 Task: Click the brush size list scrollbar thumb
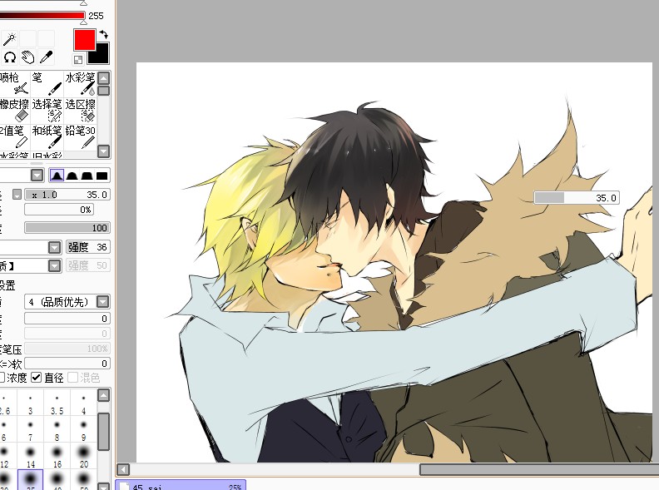click(104, 432)
